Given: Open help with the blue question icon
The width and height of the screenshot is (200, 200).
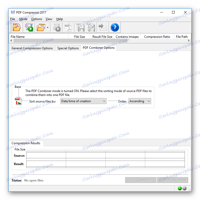Looking at the screenshot, I should click(115, 27).
